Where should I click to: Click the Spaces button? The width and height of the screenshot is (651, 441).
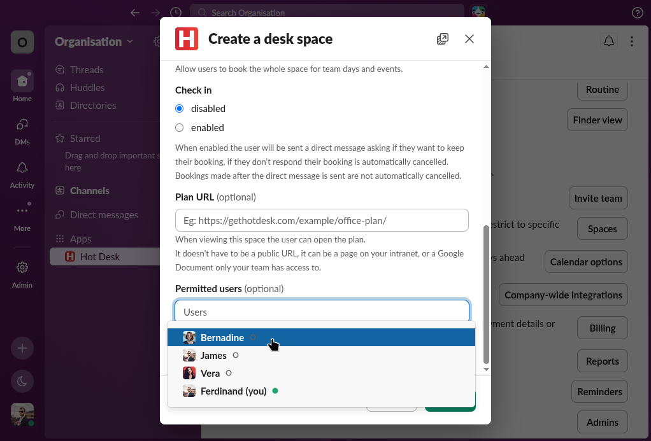tap(602, 228)
